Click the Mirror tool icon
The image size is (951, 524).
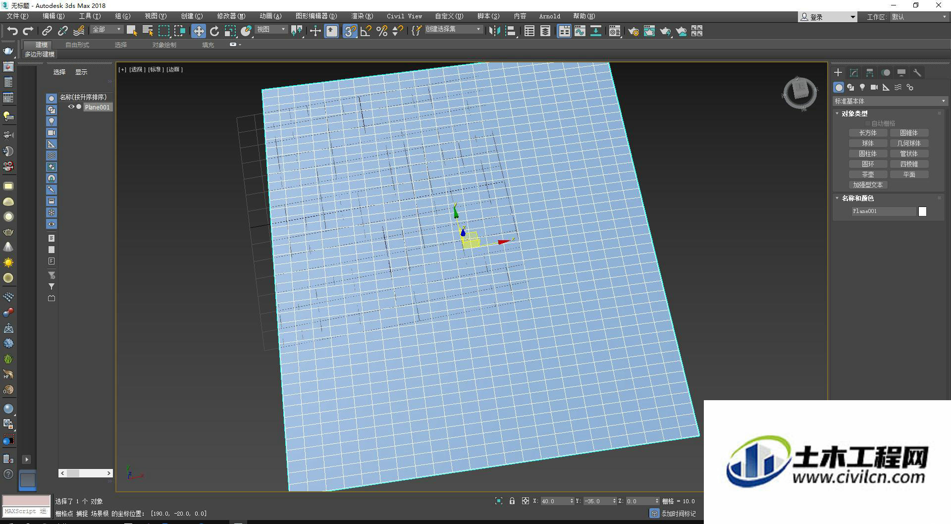pyautogui.click(x=494, y=31)
